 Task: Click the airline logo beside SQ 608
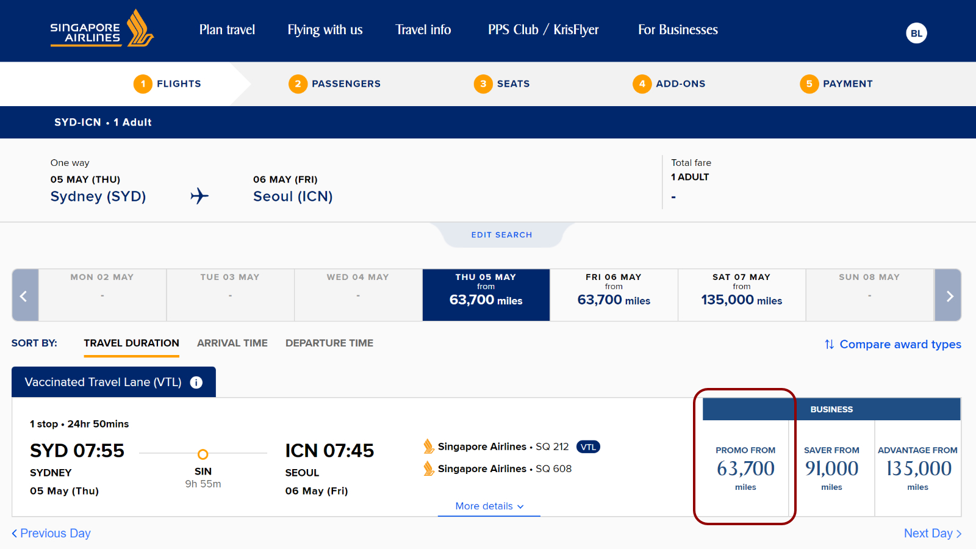[429, 468]
